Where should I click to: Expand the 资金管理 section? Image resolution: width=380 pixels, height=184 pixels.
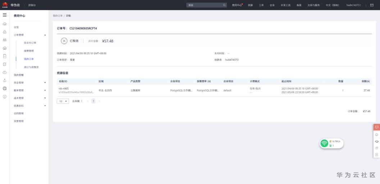45,82
